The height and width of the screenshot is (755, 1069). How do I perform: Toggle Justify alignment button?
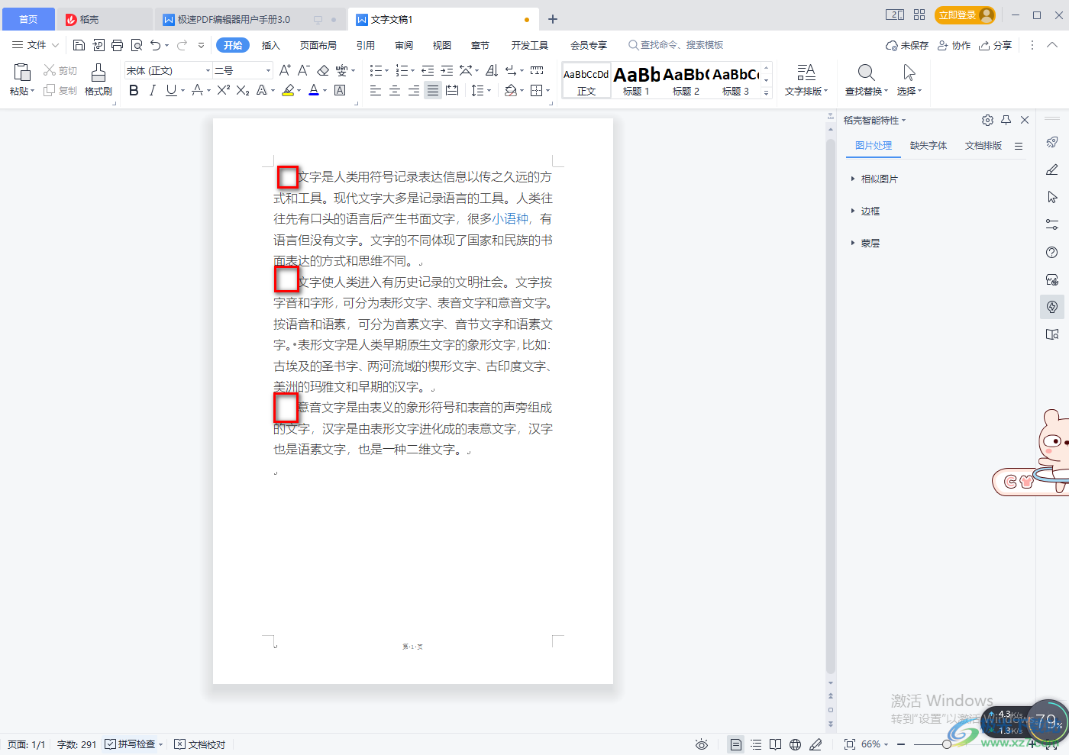pos(433,90)
